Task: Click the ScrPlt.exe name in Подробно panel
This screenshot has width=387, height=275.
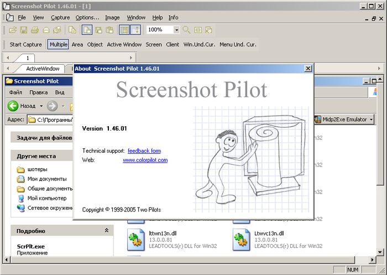Action: pos(31,247)
